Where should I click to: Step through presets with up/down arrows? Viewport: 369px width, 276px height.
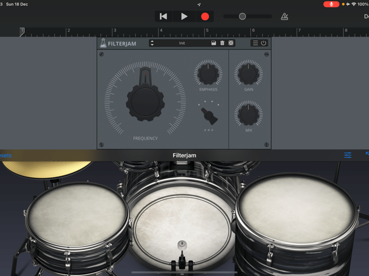[x=152, y=43]
